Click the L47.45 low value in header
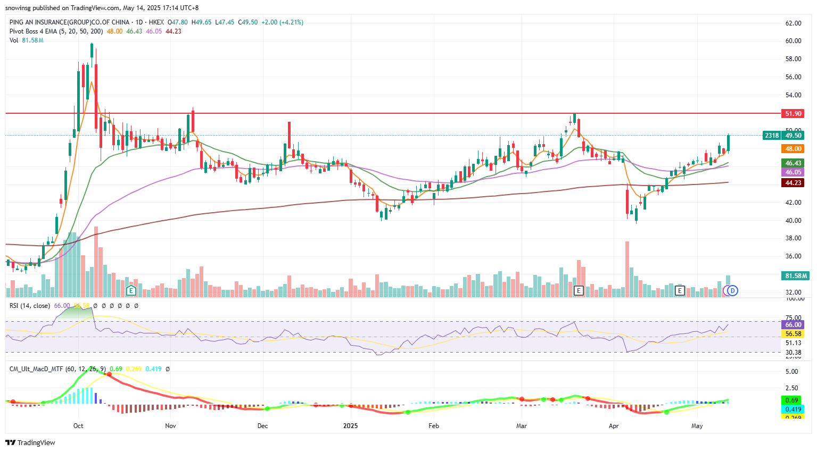 (x=225, y=22)
